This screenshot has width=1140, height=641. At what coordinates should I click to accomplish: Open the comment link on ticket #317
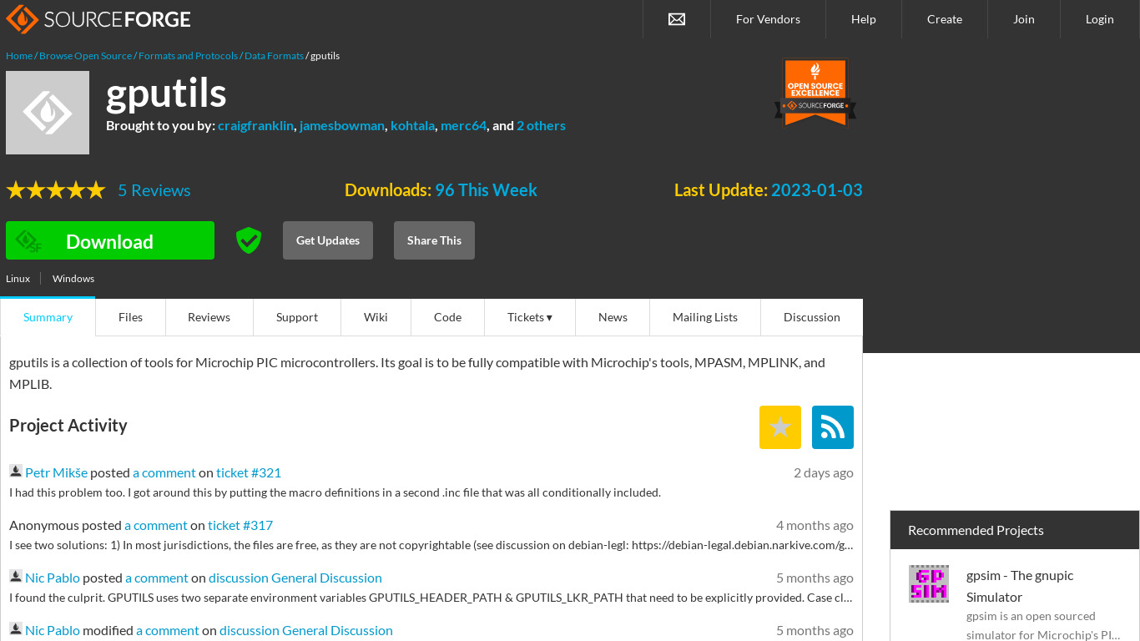pyautogui.click(x=156, y=525)
